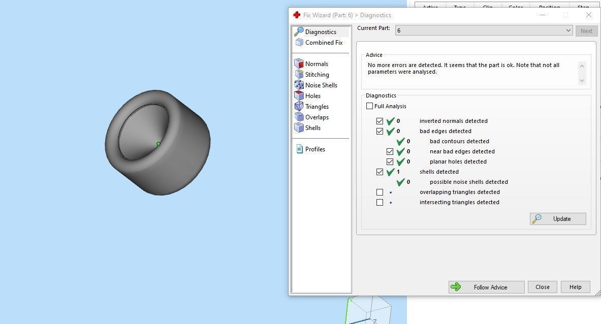Open the Diagnostics page icon
Image resolution: width=601 pixels, height=324 pixels.
click(x=299, y=31)
